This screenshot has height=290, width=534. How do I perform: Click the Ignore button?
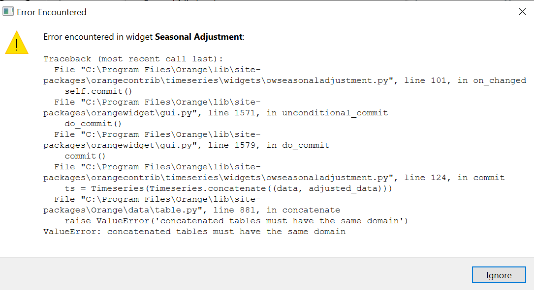click(499, 275)
